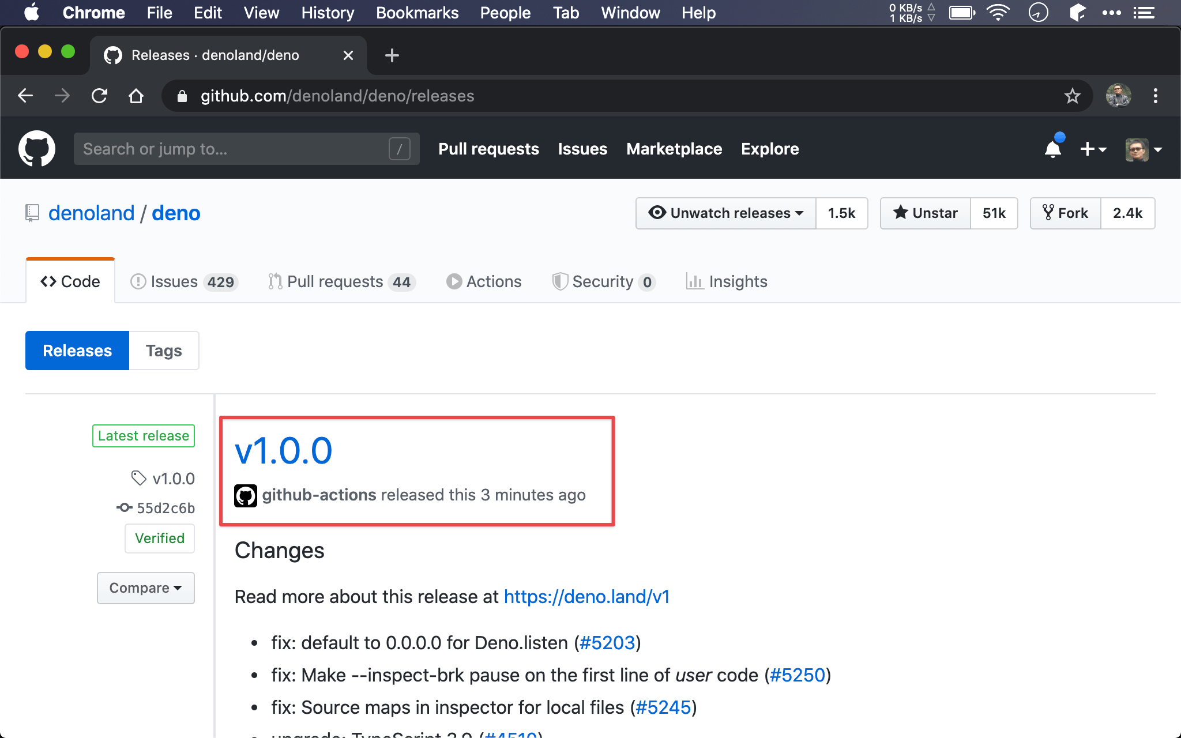Click the three-dots icon in the macOS menu bar
1181x738 pixels.
pyautogui.click(x=1111, y=13)
